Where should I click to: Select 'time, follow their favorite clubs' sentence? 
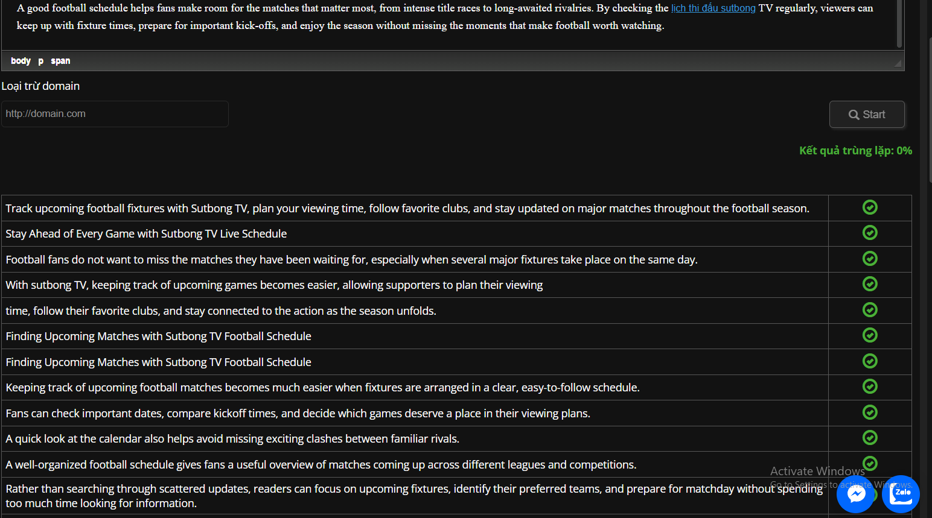[x=221, y=311]
